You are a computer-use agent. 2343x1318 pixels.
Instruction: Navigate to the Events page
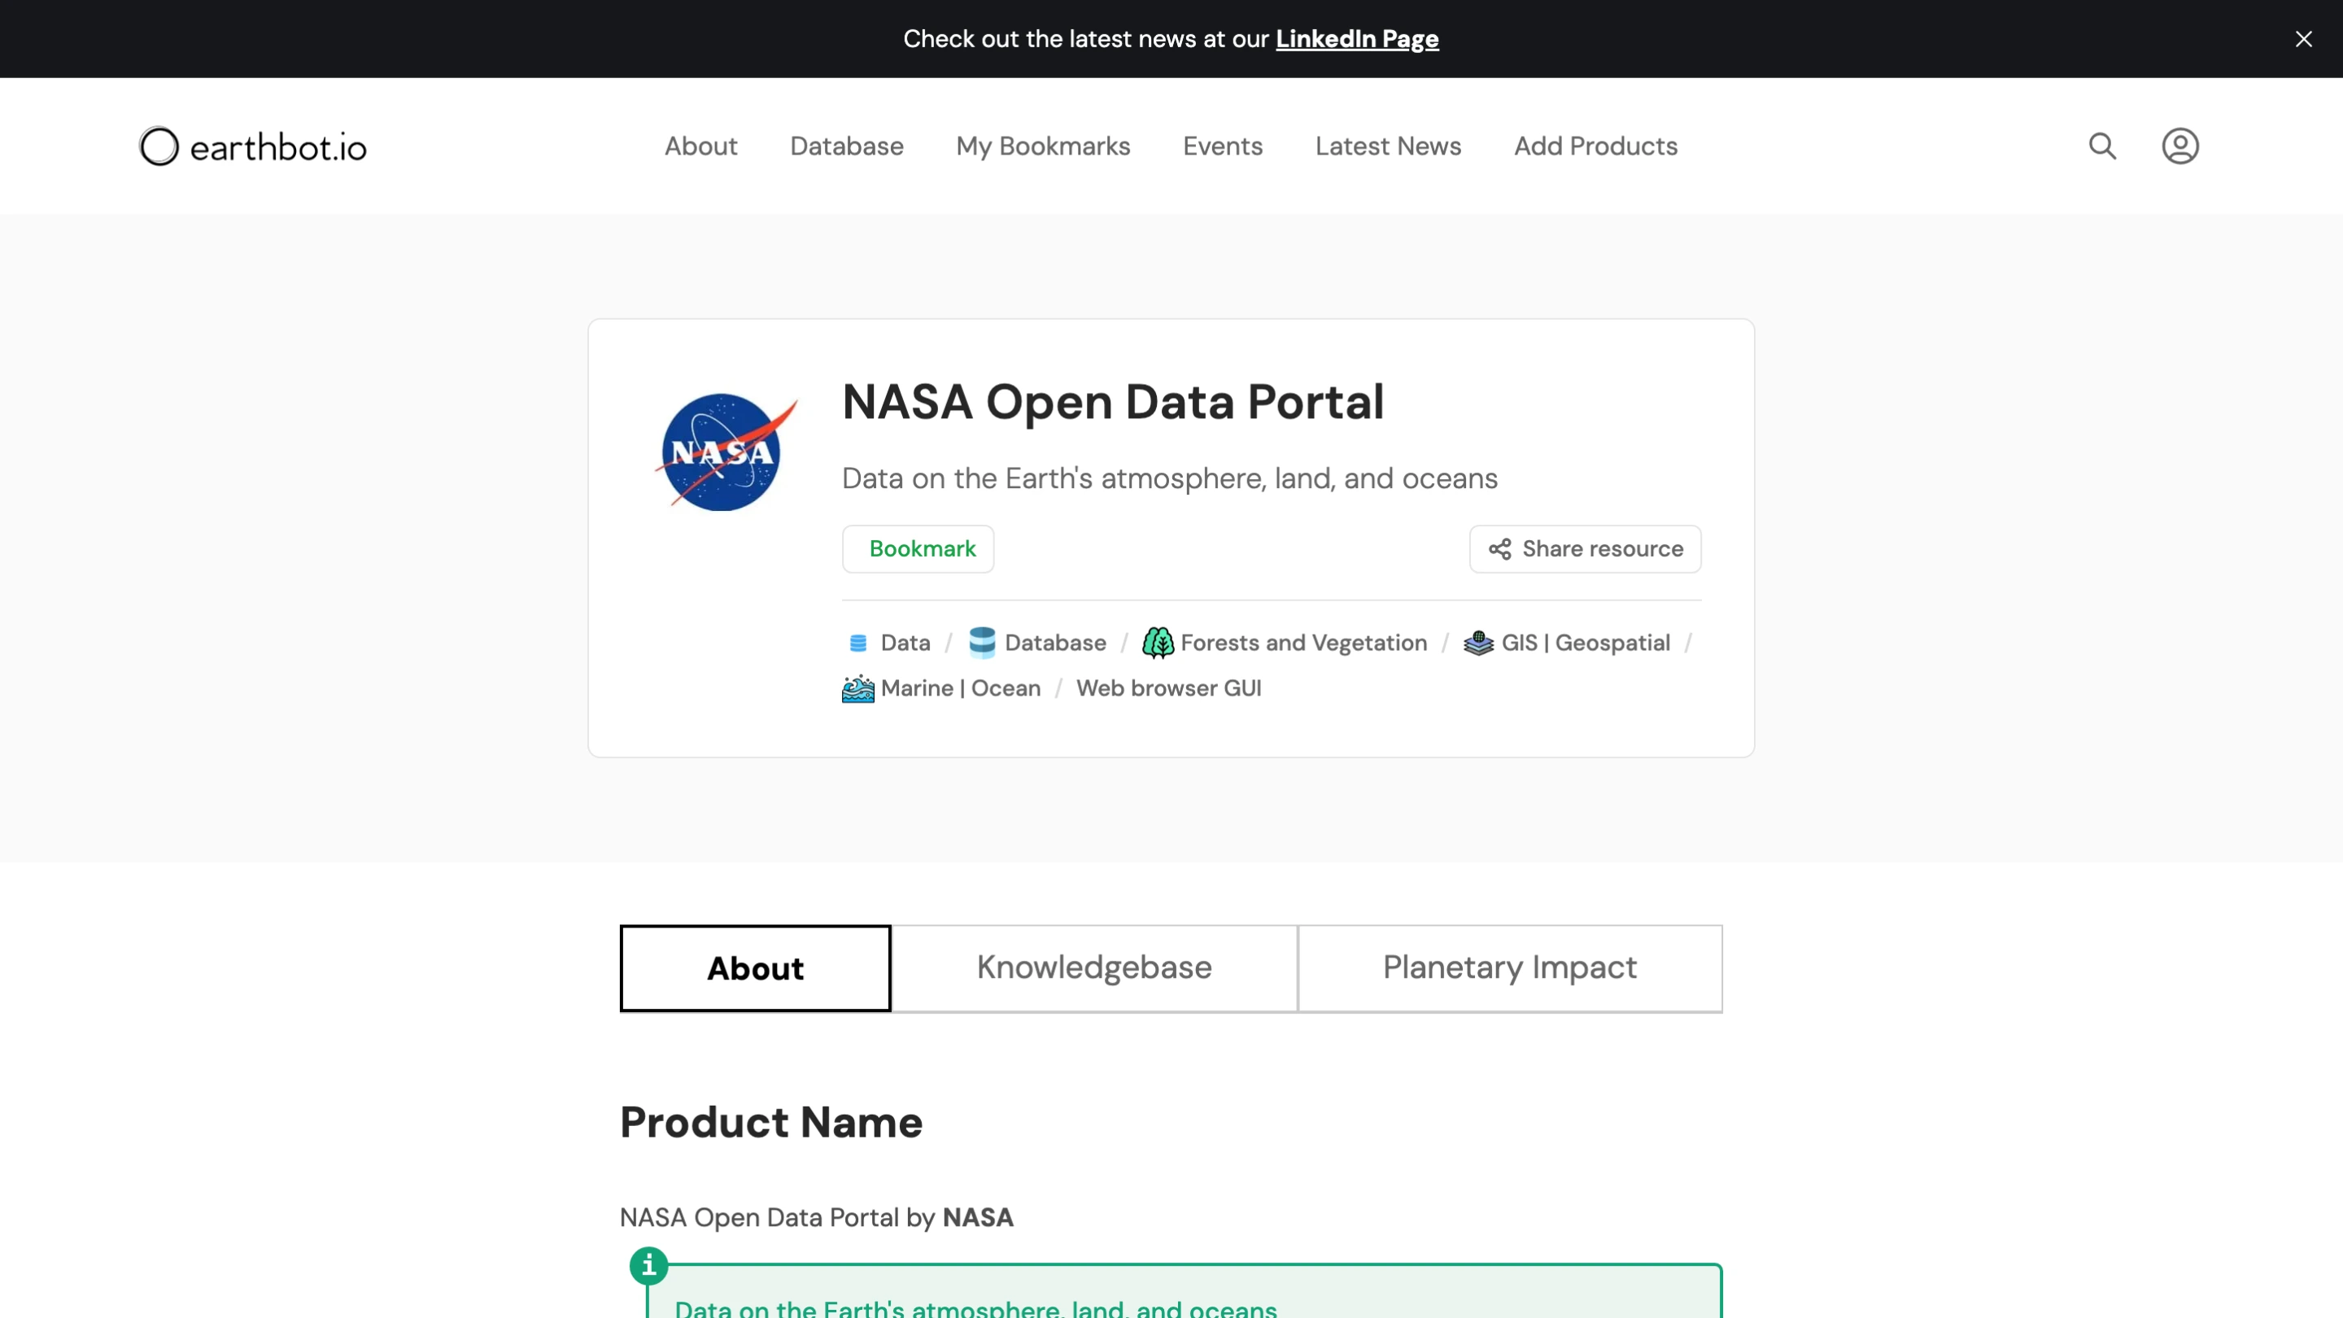[x=1223, y=146]
